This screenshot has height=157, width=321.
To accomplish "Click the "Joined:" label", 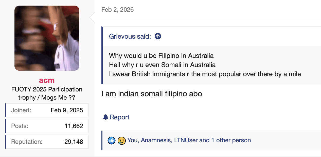I will pyautogui.click(x=21, y=110).
